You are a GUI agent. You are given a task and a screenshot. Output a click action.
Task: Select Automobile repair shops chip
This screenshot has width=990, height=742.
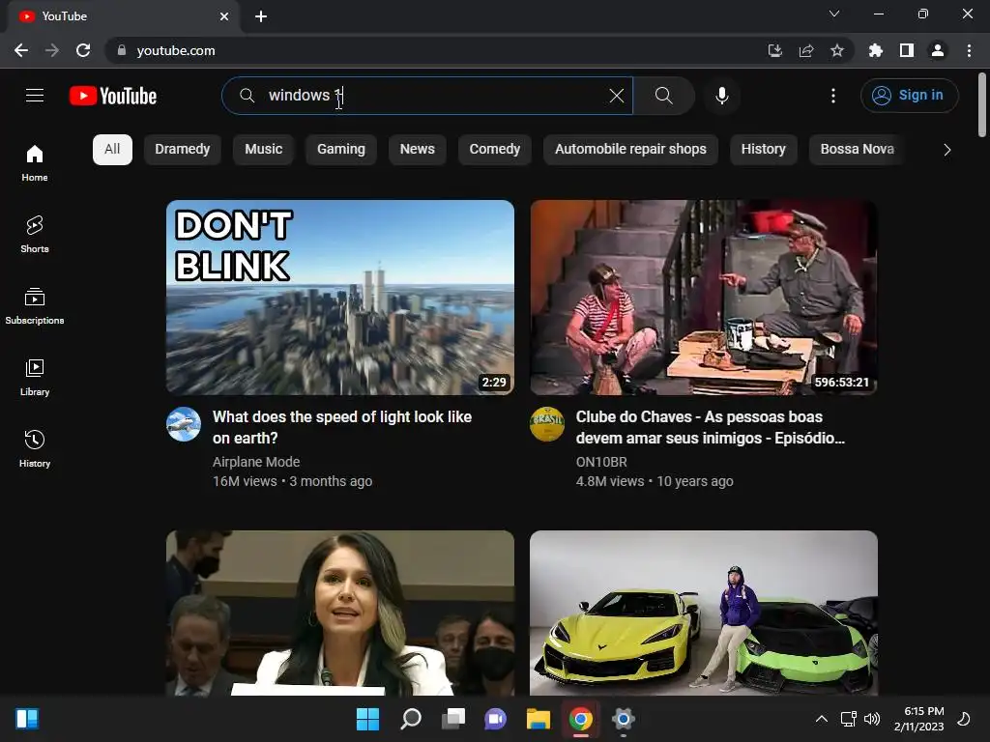[x=630, y=150]
